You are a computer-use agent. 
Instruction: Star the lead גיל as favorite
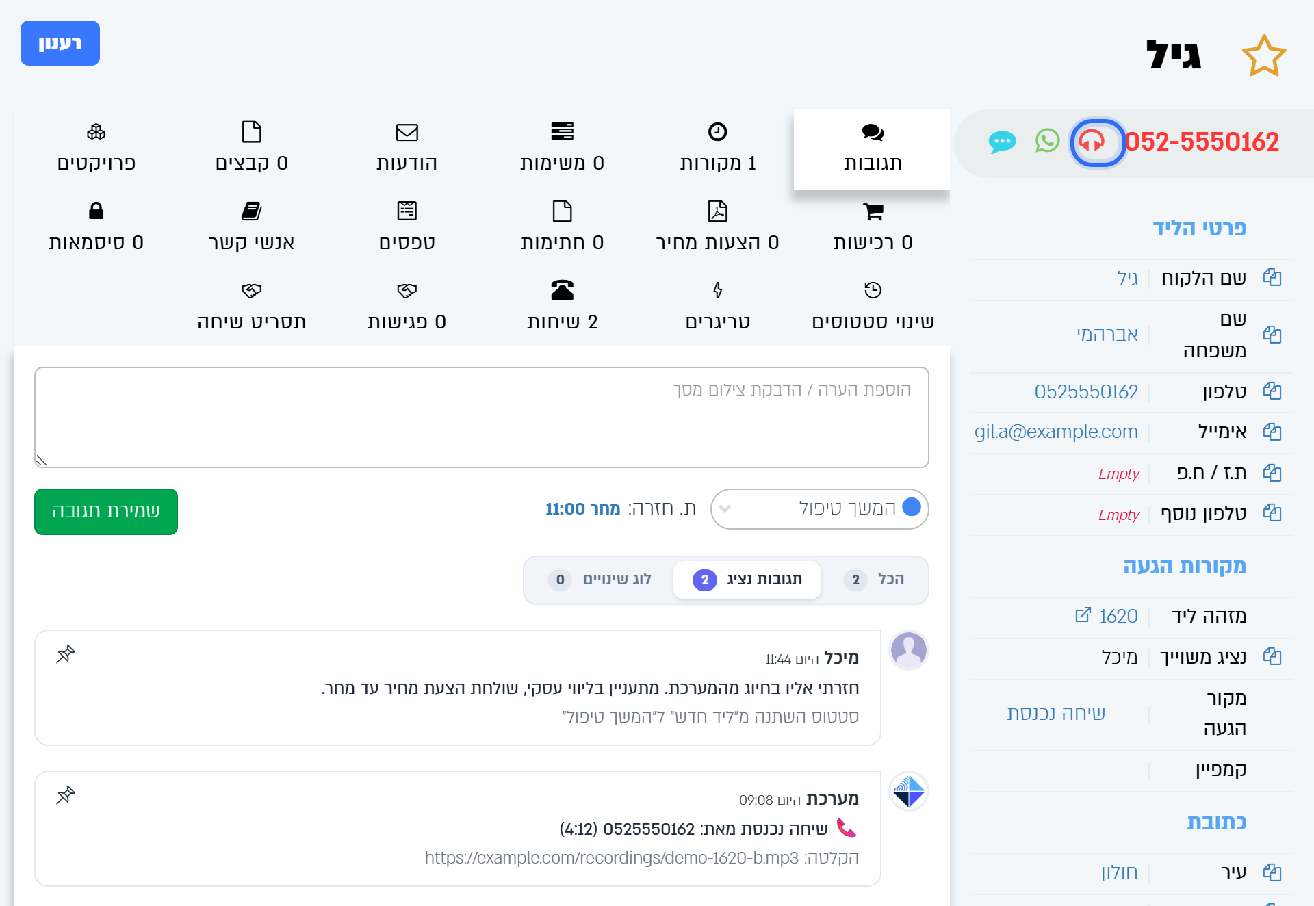click(1263, 55)
